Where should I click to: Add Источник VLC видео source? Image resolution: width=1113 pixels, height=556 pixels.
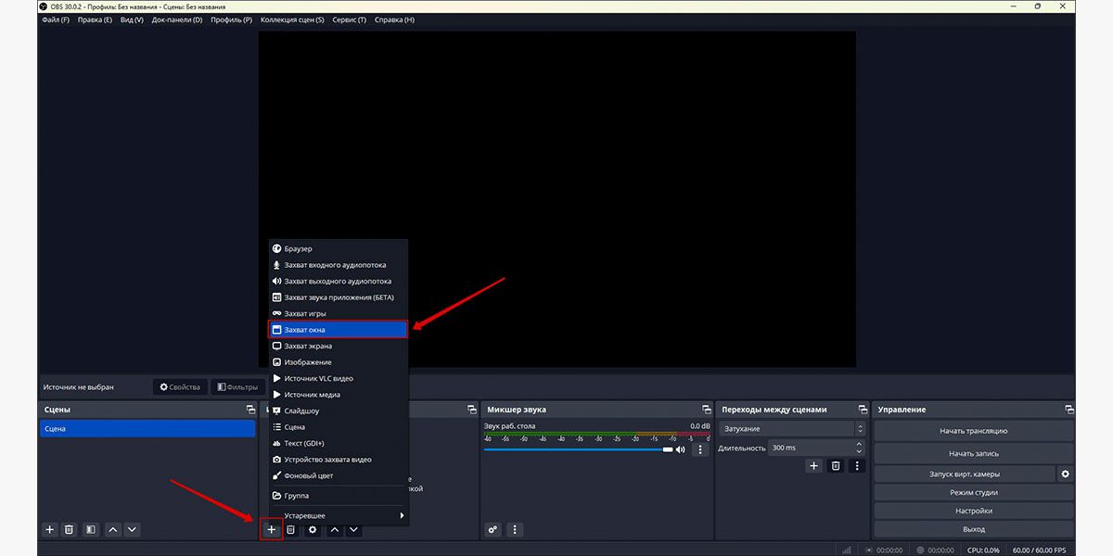339,378
